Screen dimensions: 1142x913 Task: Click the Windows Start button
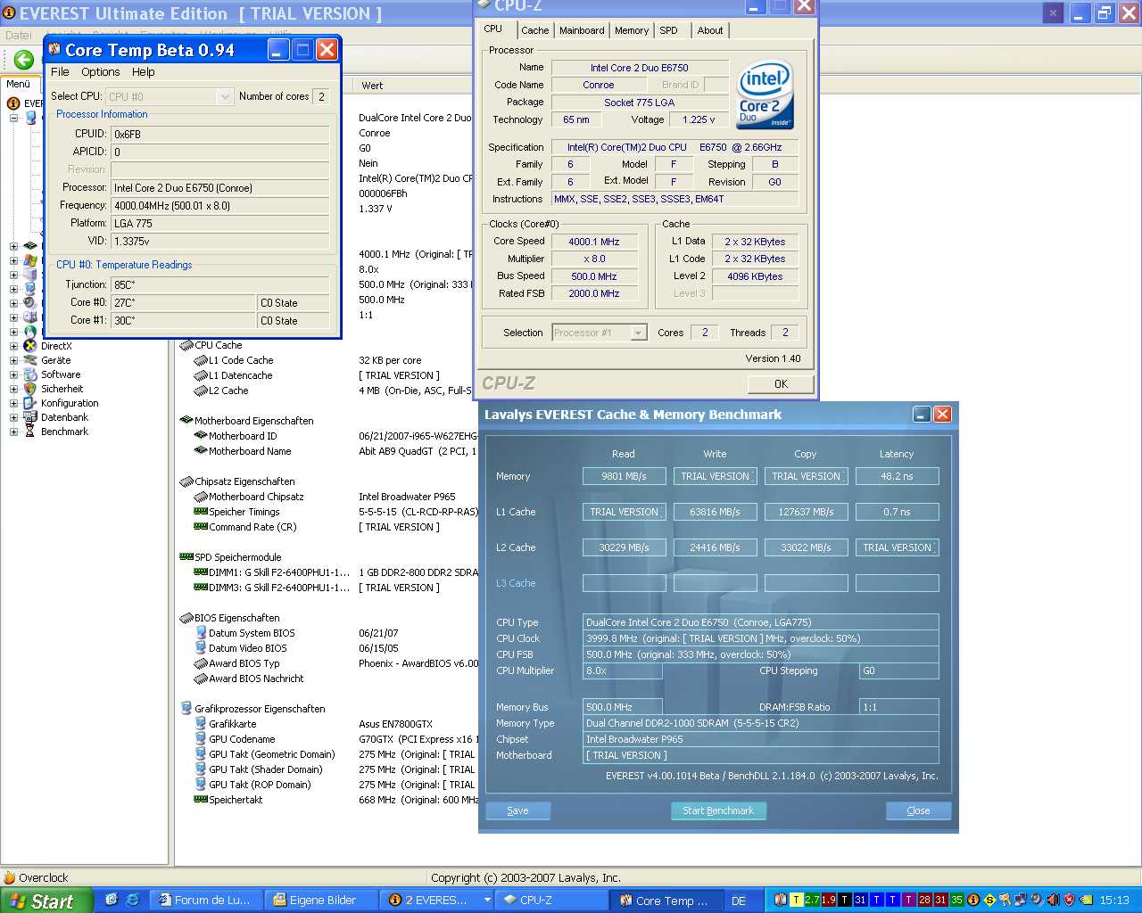(46, 901)
